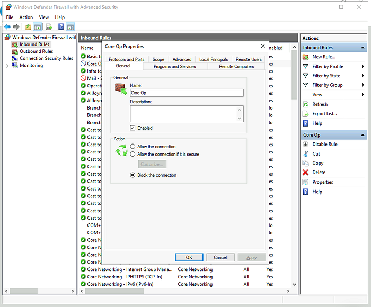
Task: Click the Properties icon in Actions pane
Action: click(305, 182)
